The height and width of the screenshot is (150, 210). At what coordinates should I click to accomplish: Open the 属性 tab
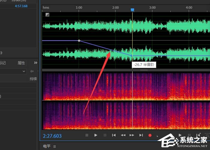pos(21,63)
